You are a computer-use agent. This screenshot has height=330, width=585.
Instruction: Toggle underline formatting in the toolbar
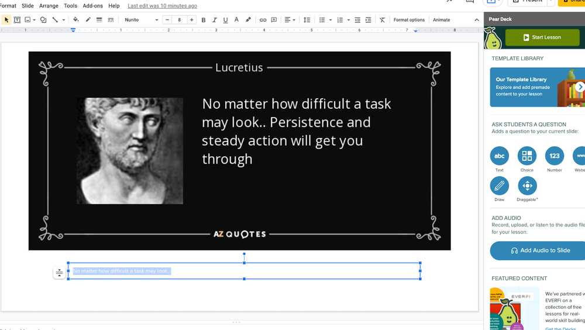(x=225, y=20)
